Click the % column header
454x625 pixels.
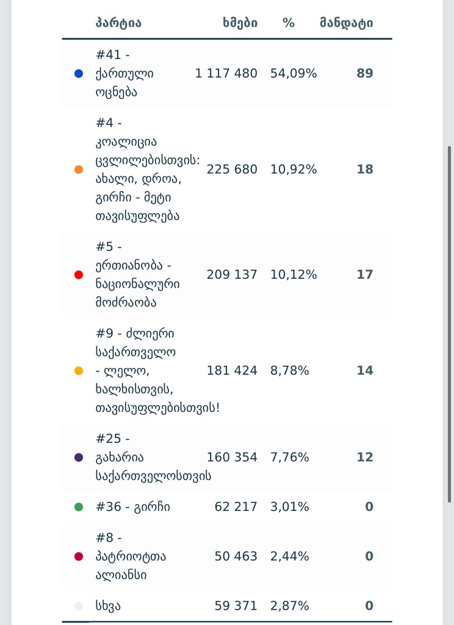289,23
